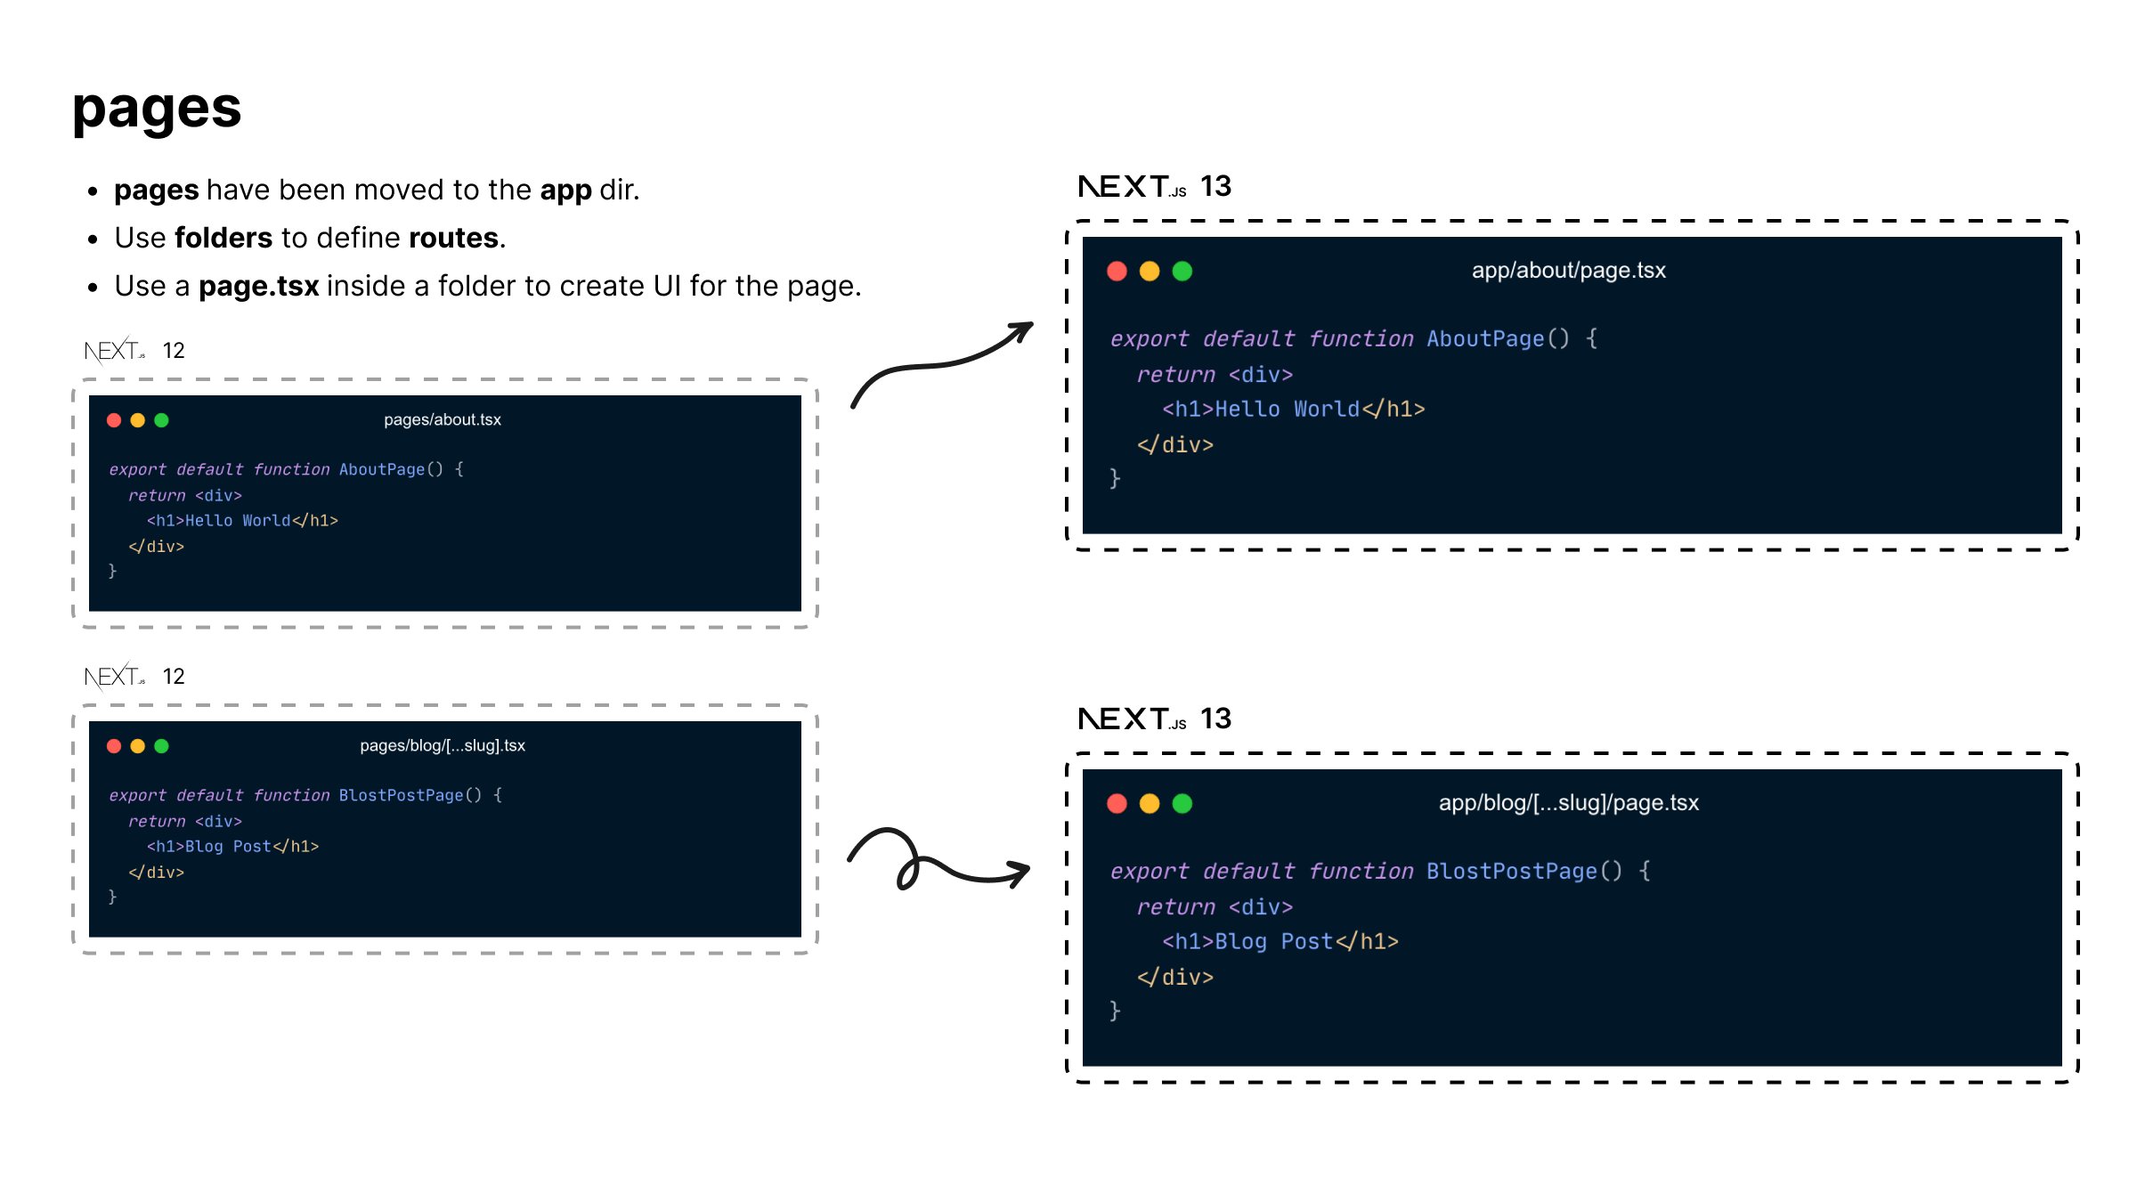Click bullet 'Use folders to define routes.'
The image size is (2137, 1202).
click(x=310, y=238)
